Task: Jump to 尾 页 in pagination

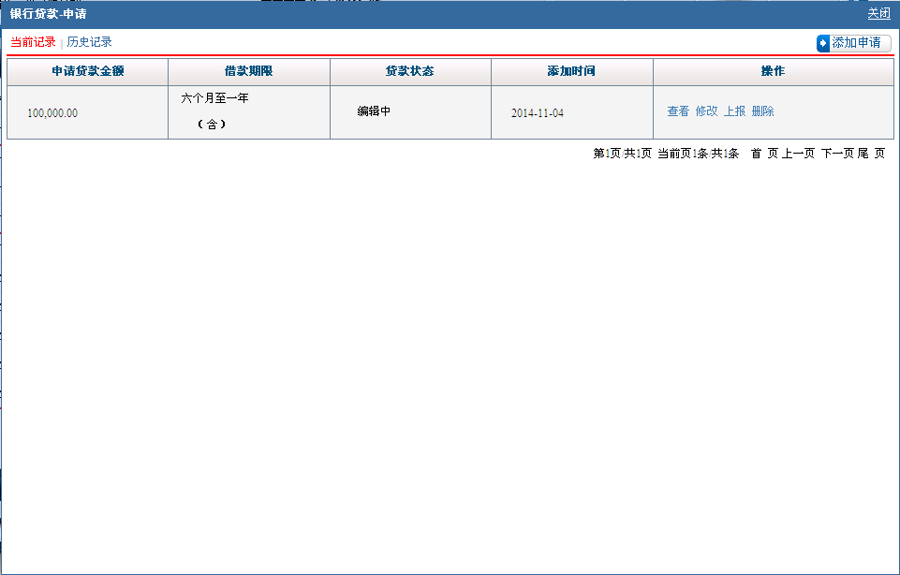Action: [x=871, y=154]
